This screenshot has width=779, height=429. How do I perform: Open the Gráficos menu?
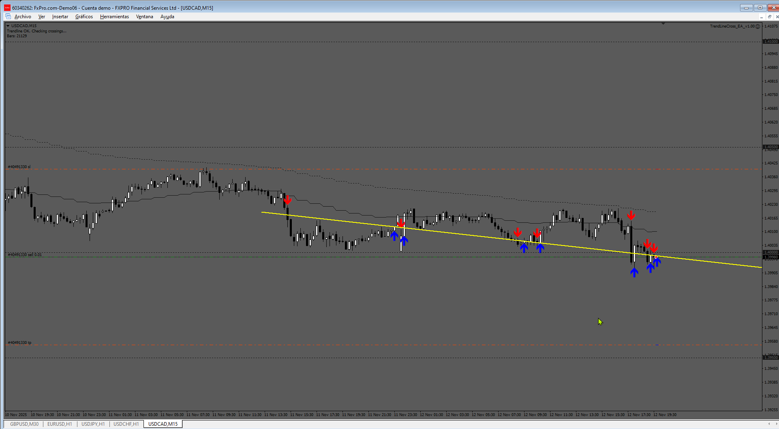[84, 17]
